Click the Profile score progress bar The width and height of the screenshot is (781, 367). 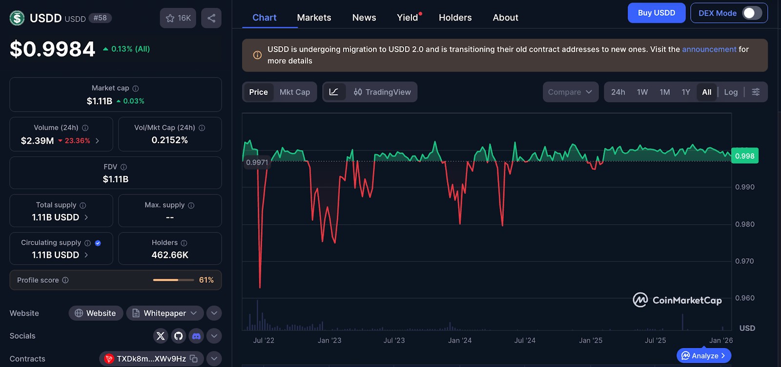point(173,280)
